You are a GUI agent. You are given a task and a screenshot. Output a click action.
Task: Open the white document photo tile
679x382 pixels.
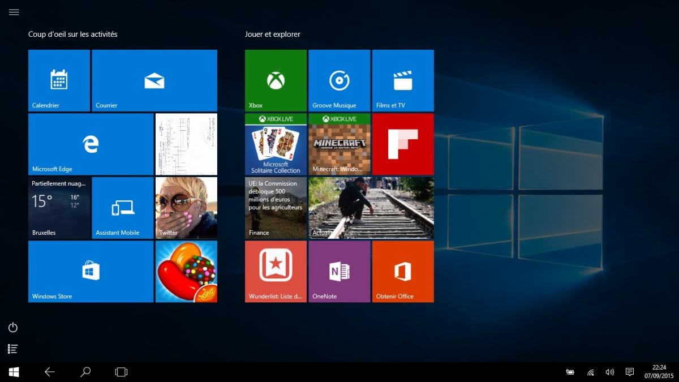[x=186, y=144]
